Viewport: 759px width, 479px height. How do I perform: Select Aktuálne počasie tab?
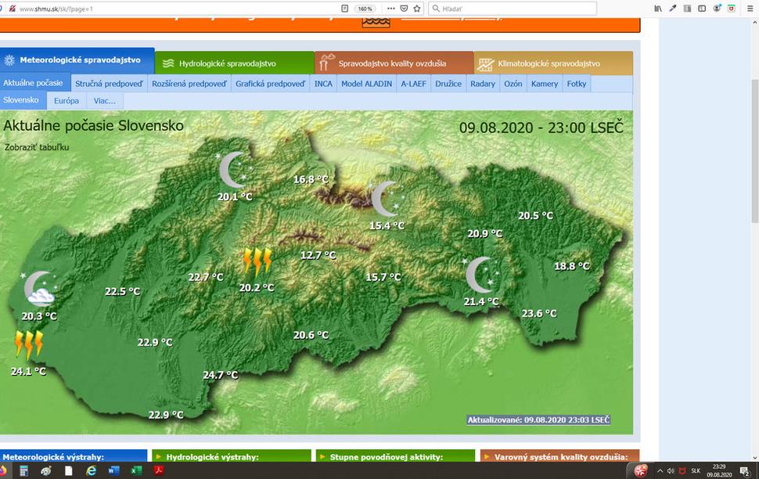tap(35, 83)
